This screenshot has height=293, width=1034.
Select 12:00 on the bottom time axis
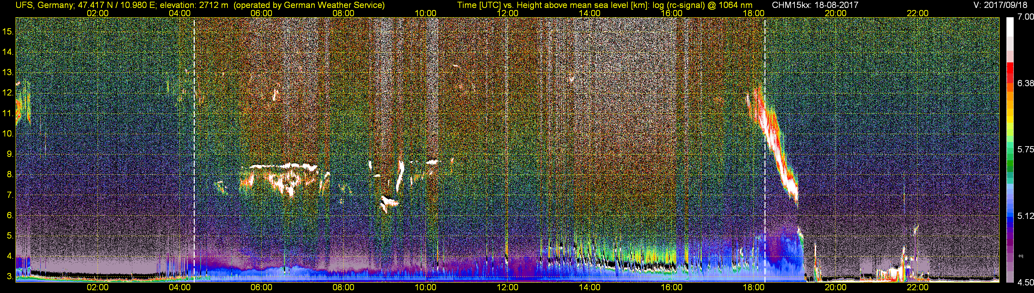[x=508, y=287]
